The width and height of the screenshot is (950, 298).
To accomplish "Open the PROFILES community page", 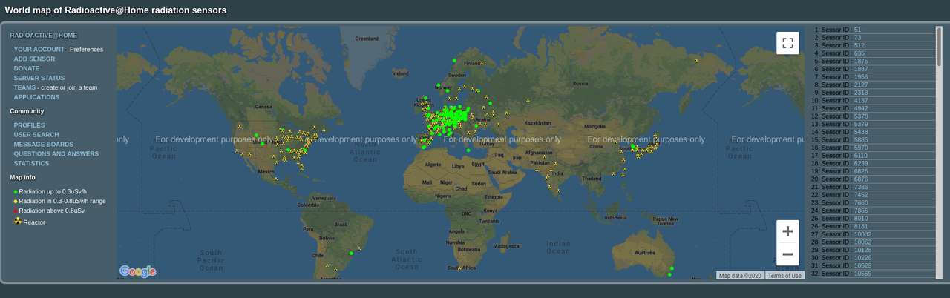I will pyautogui.click(x=30, y=125).
